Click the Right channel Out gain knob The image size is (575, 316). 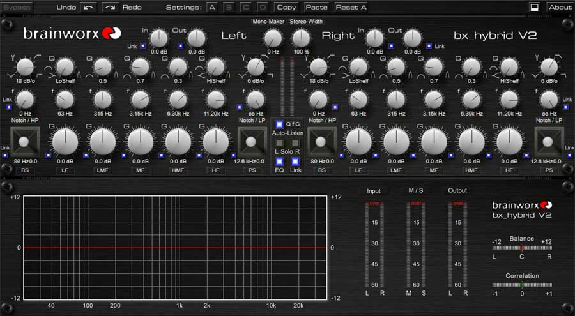pyautogui.click(x=413, y=38)
